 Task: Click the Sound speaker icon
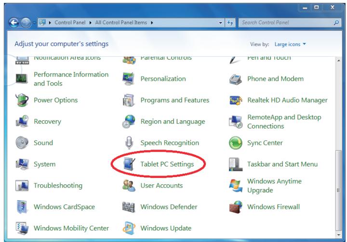click(22, 142)
